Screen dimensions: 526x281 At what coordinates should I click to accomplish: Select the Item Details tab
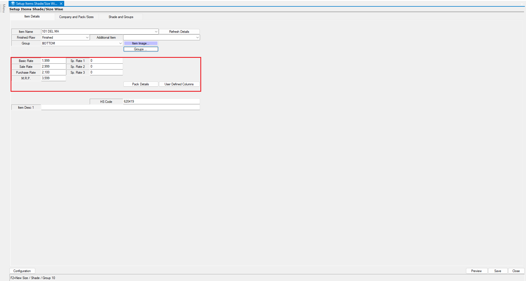(x=32, y=17)
